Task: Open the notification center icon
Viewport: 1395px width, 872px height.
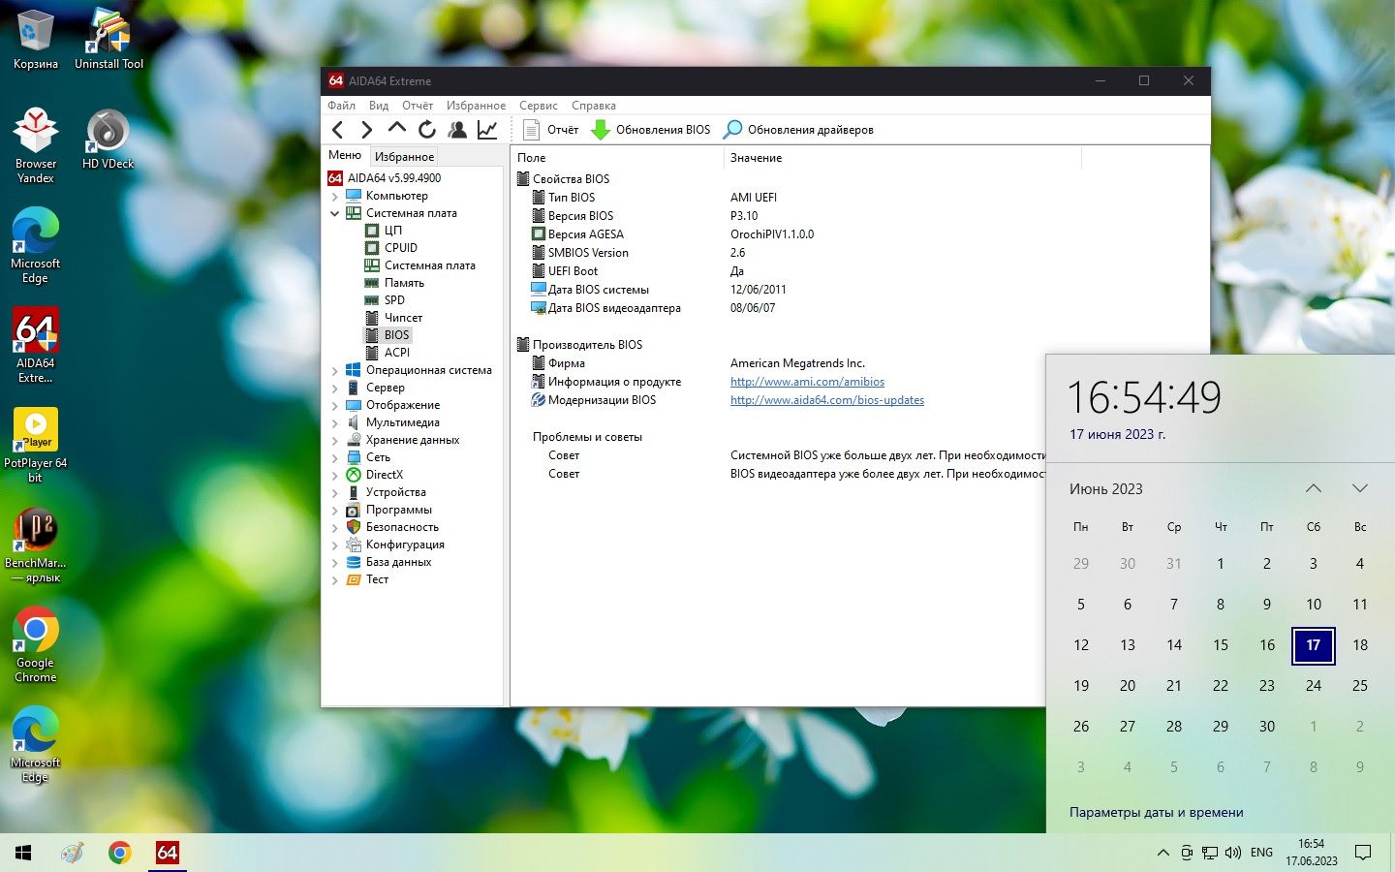Action: (x=1363, y=853)
